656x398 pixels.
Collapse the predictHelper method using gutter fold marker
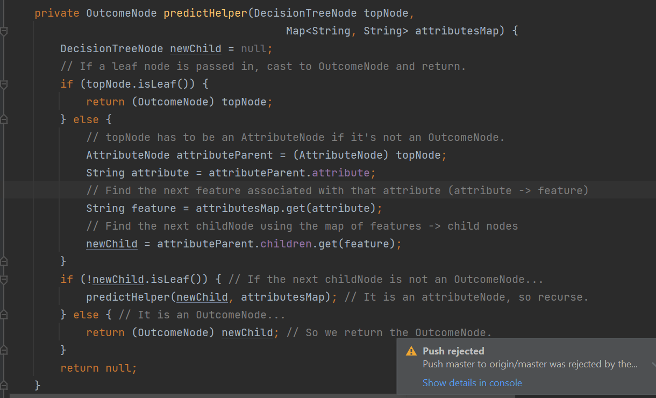click(4, 31)
